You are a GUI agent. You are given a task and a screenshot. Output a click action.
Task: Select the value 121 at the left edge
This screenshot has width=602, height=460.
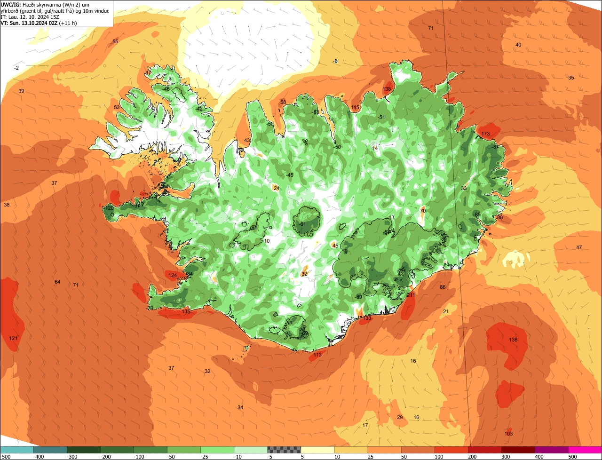pos(13,339)
